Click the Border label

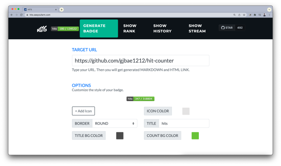point(82,124)
